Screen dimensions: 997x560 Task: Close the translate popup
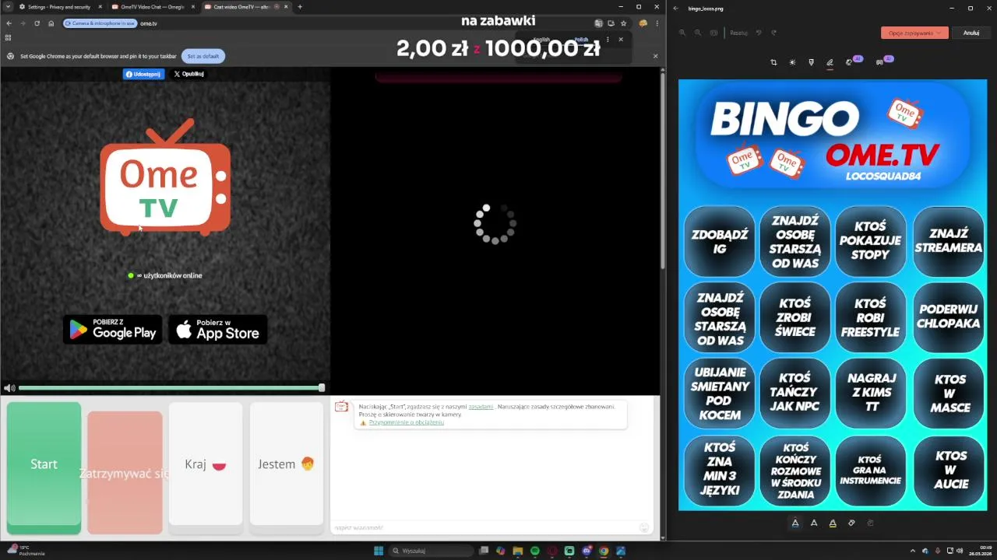point(621,39)
